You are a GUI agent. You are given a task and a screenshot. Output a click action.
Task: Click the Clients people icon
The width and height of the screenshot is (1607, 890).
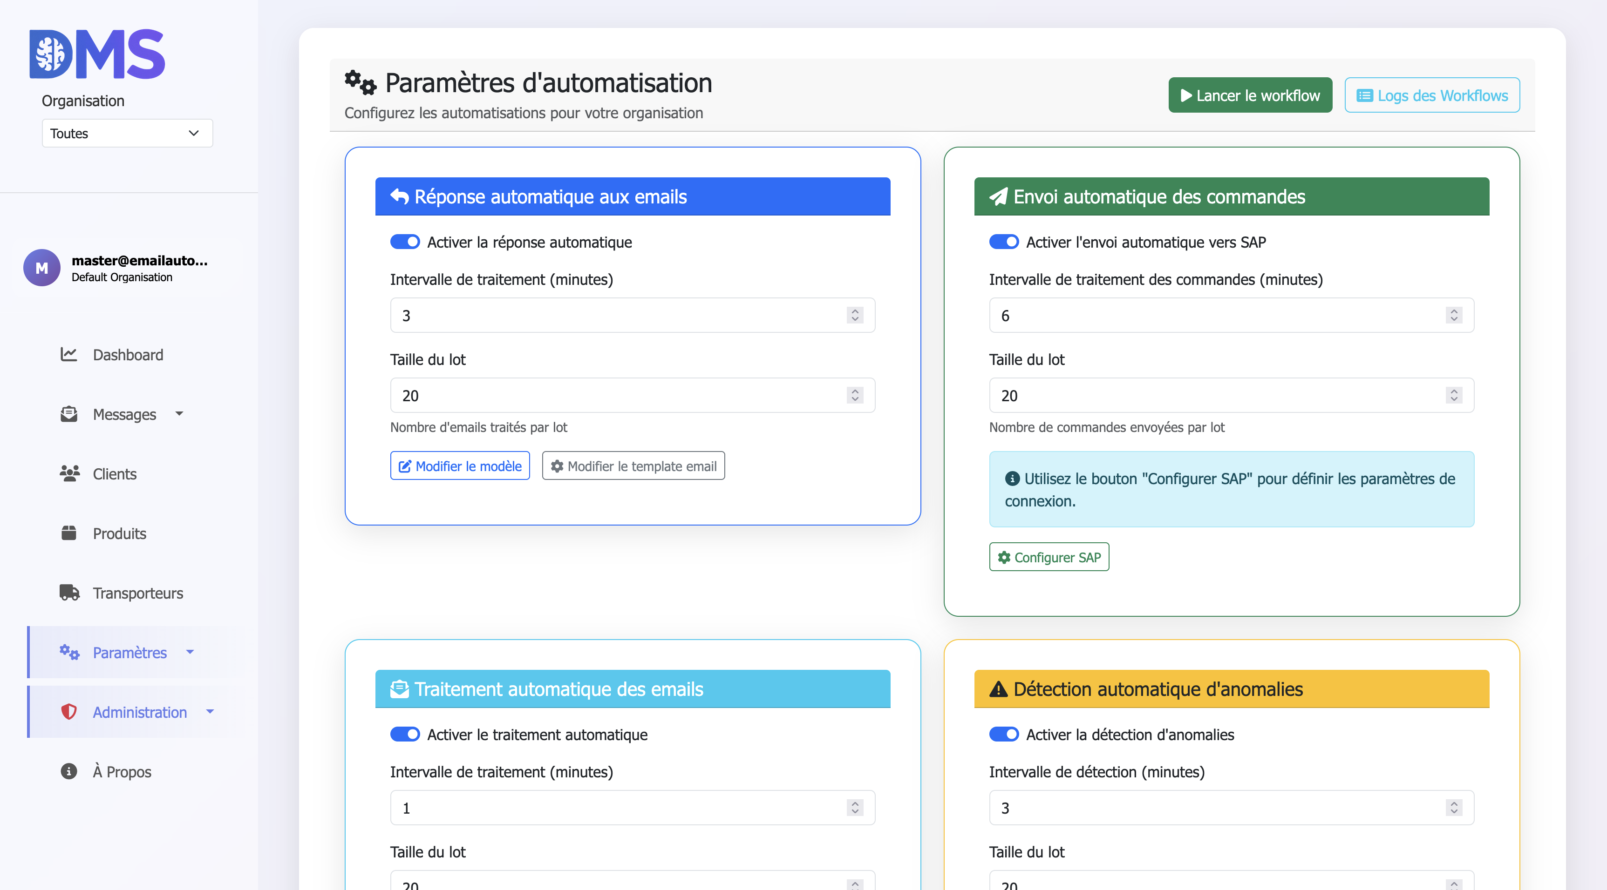(69, 474)
